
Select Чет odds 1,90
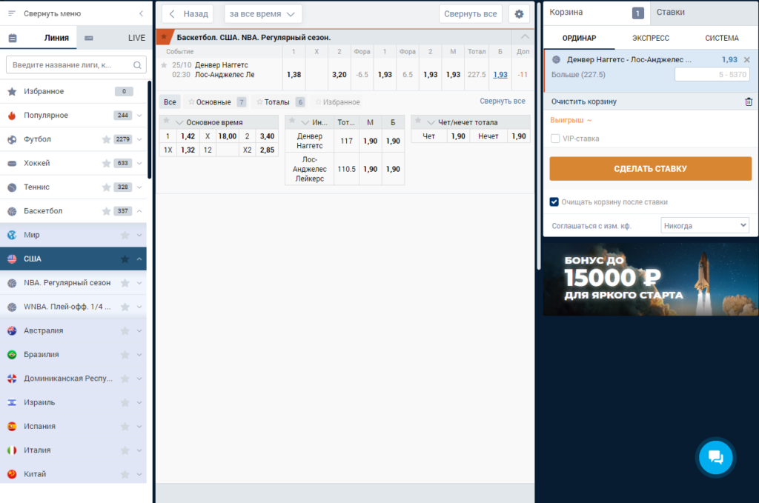458,136
